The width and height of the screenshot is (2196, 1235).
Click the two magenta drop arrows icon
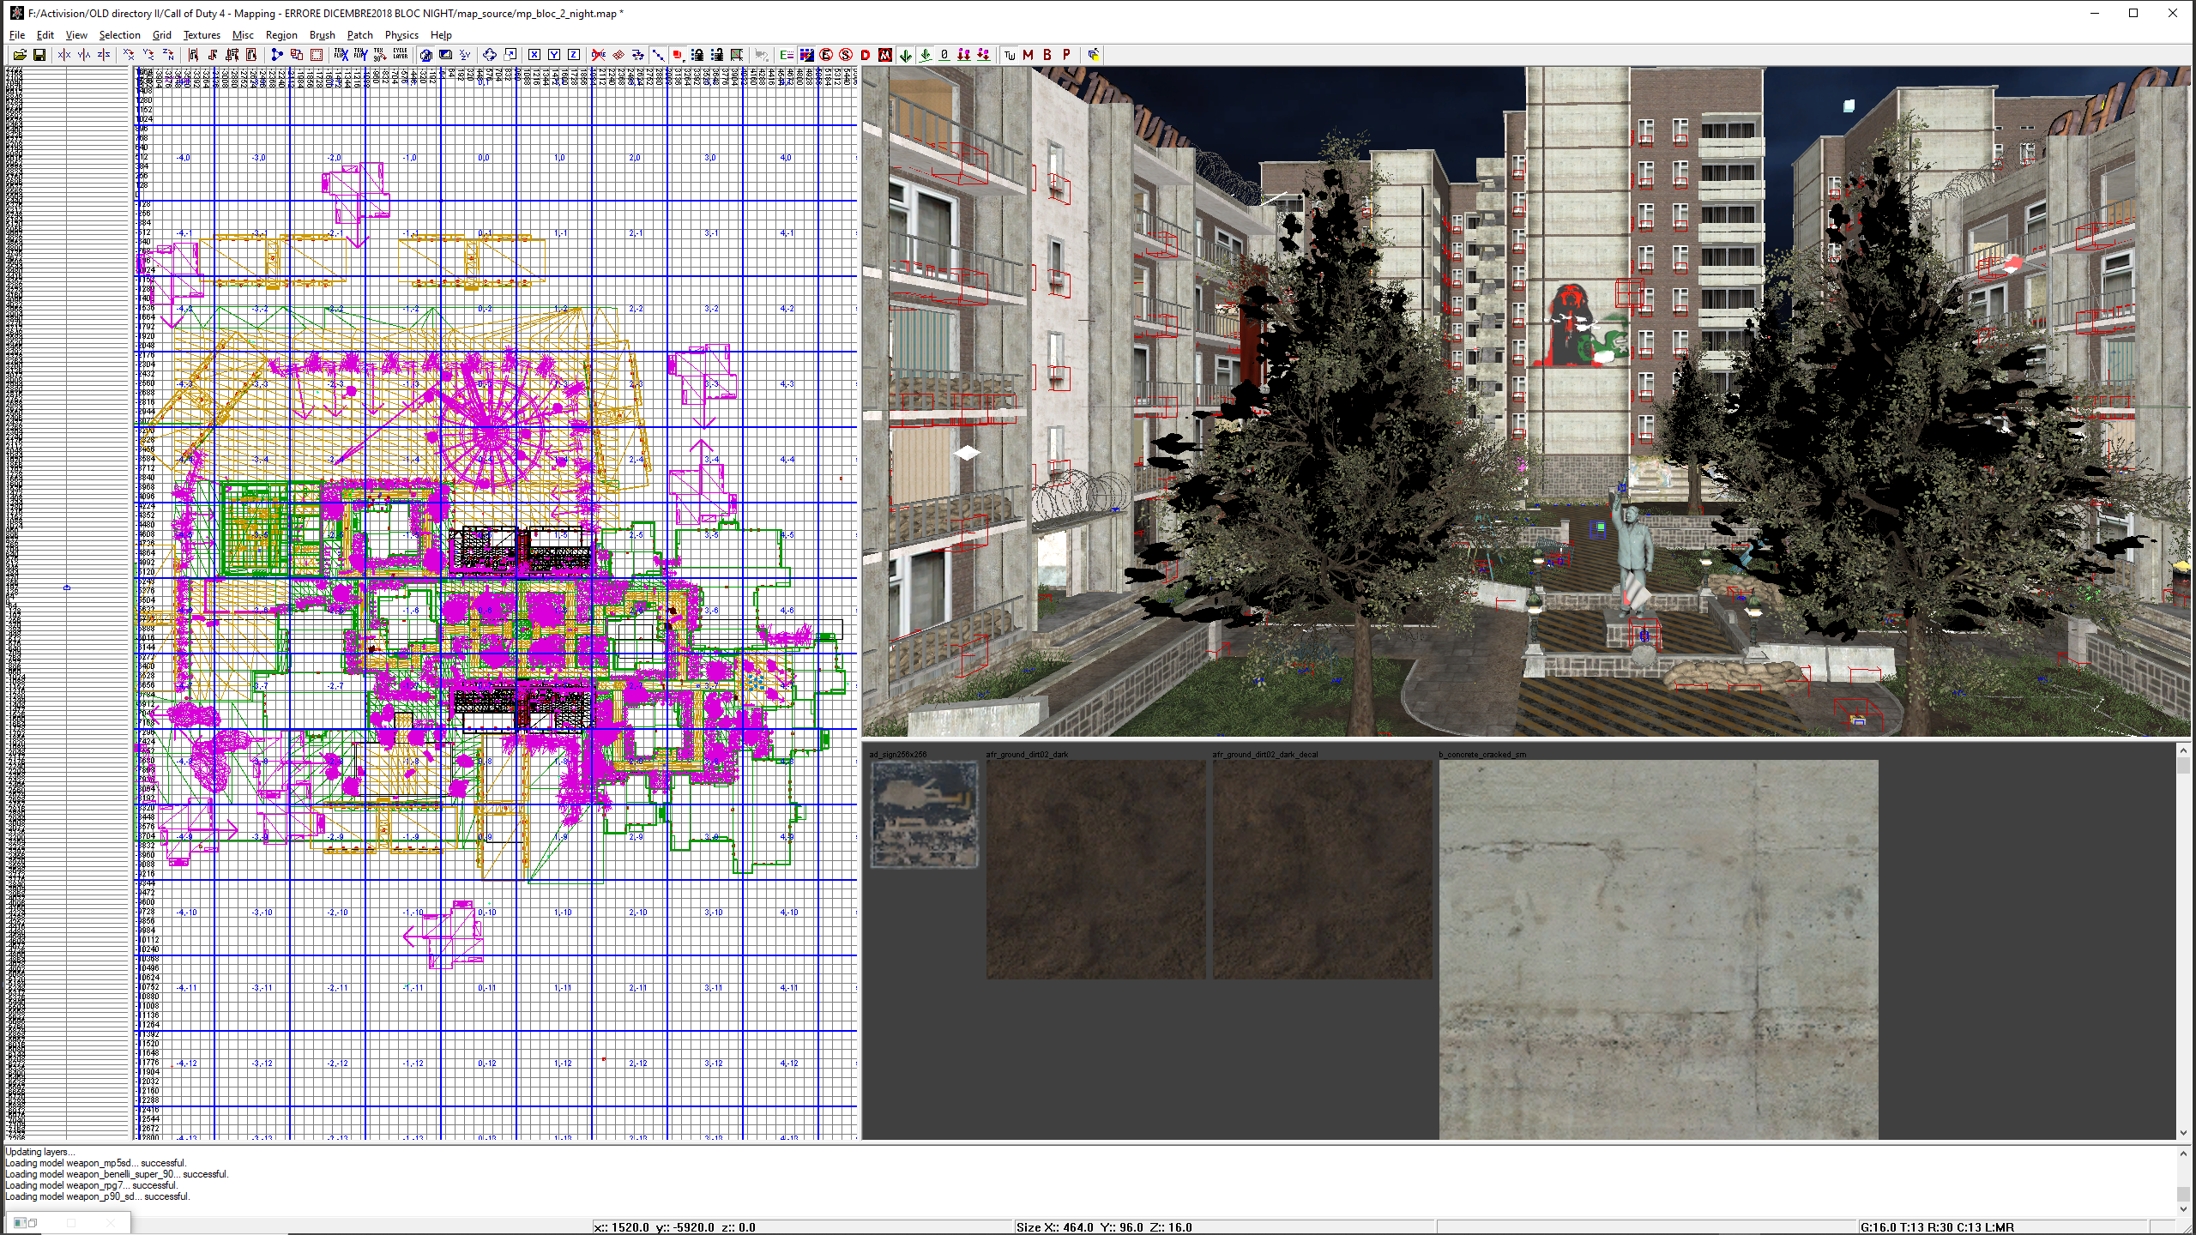pyautogui.click(x=964, y=55)
